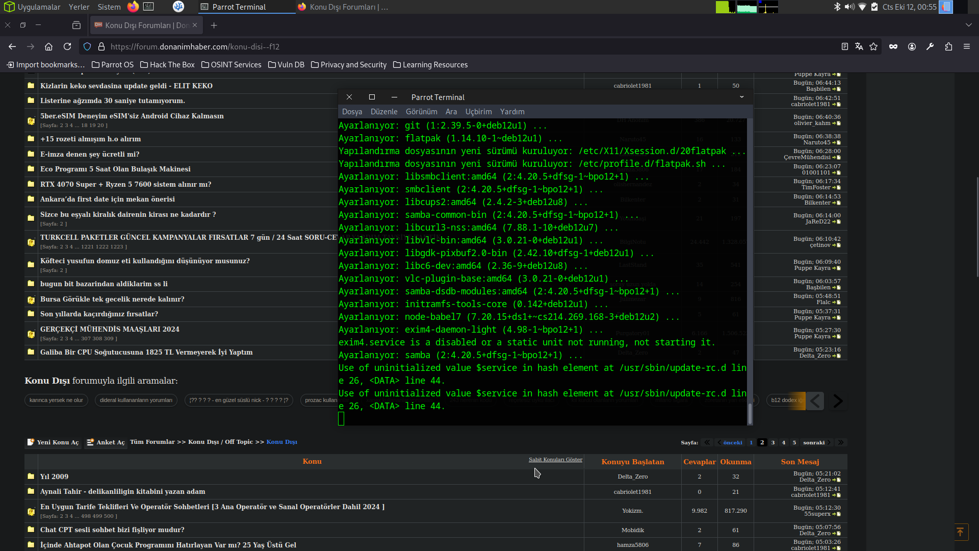List all tabs dropdown arrow

969,25
